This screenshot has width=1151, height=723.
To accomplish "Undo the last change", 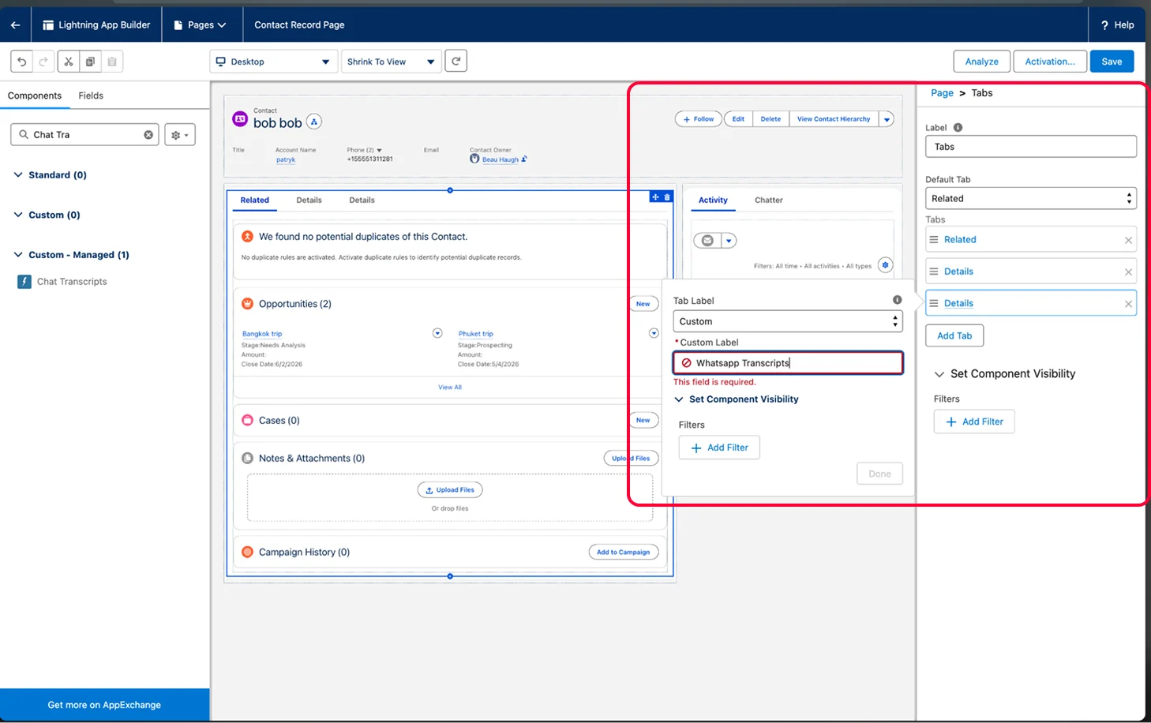I will (21, 62).
